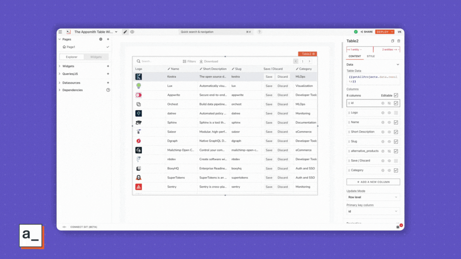Click the table search input field
This screenshot has height=259, width=461.
pyautogui.click(x=159, y=61)
